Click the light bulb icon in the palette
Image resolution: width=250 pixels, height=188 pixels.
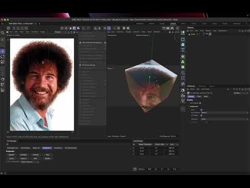click(x=183, y=101)
